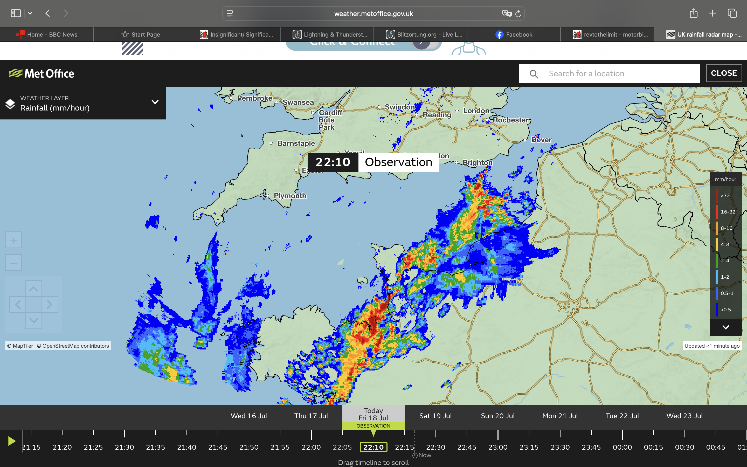Select Sat 19 Jul on the timeline
This screenshot has width=747, height=467.
tap(435, 416)
